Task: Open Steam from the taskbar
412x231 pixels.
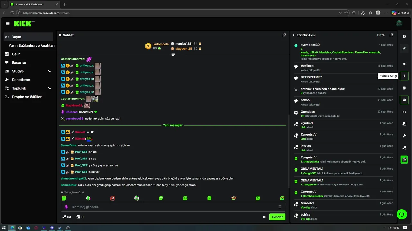Action: click(x=60, y=228)
